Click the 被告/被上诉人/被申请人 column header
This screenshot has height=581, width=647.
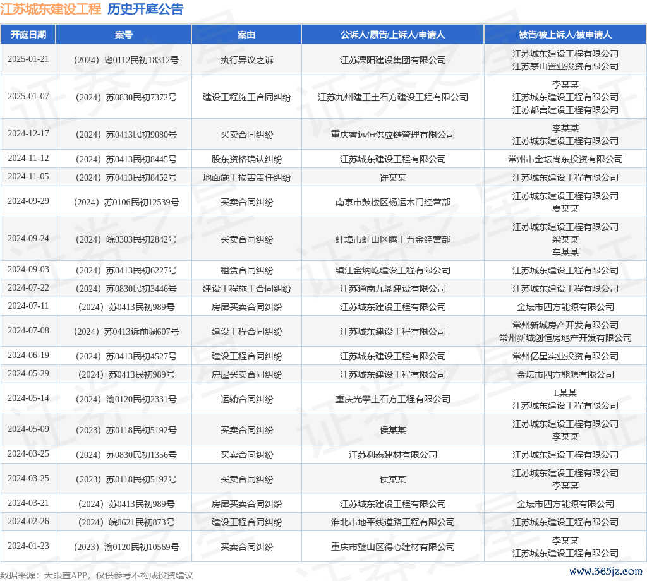pos(565,35)
